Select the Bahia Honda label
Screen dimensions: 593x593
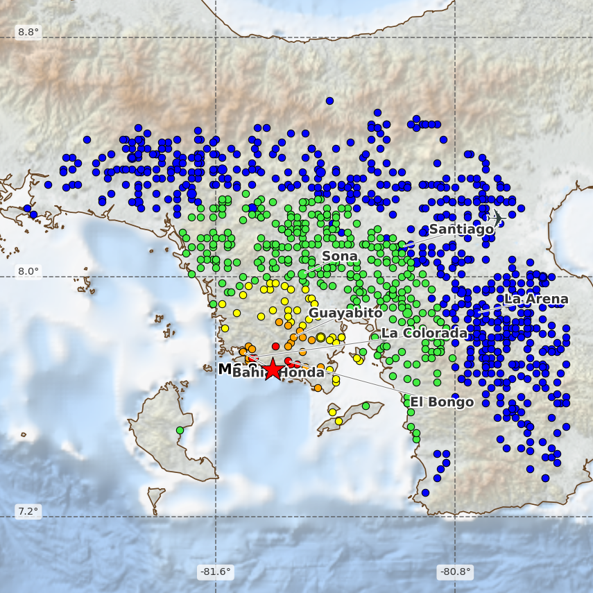click(x=278, y=372)
